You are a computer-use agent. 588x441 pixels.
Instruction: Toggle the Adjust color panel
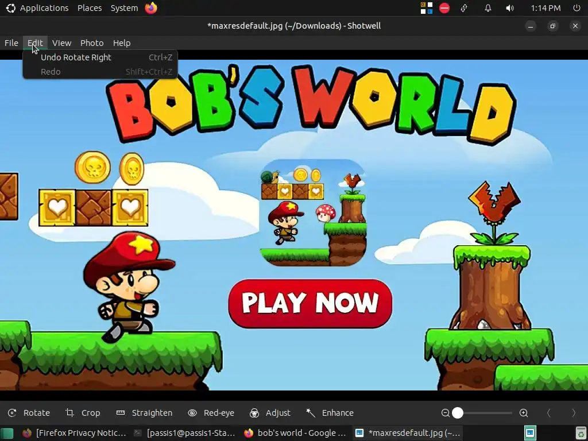click(270, 413)
